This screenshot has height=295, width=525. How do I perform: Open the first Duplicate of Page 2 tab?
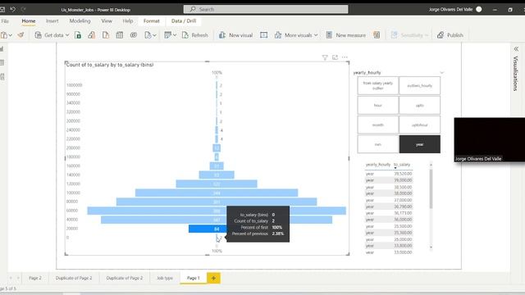[x=74, y=278]
